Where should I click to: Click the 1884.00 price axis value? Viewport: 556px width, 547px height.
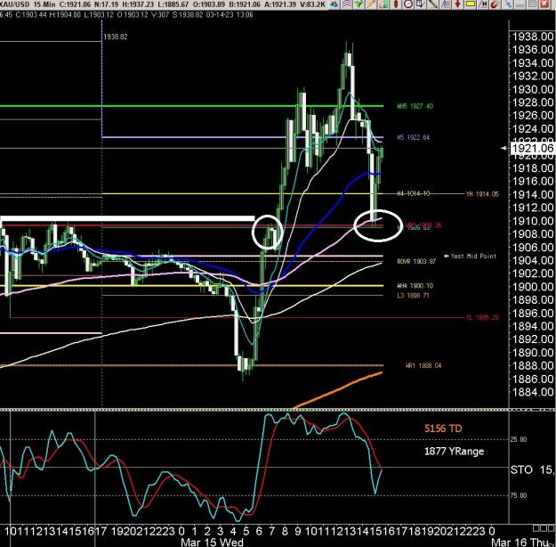[x=532, y=392]
